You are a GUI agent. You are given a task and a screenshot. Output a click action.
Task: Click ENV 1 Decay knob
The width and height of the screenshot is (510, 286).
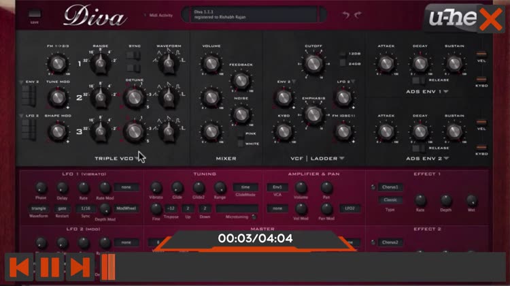point(420,63)
